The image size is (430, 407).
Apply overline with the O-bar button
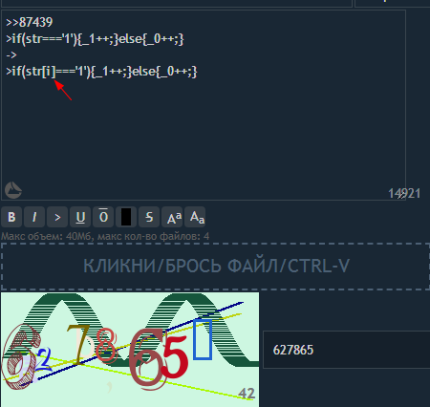[103, 217]
